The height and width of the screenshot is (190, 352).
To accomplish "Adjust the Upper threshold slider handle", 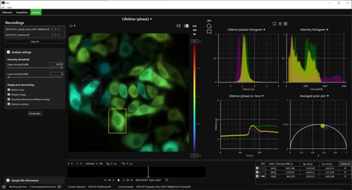I will 62,68.
